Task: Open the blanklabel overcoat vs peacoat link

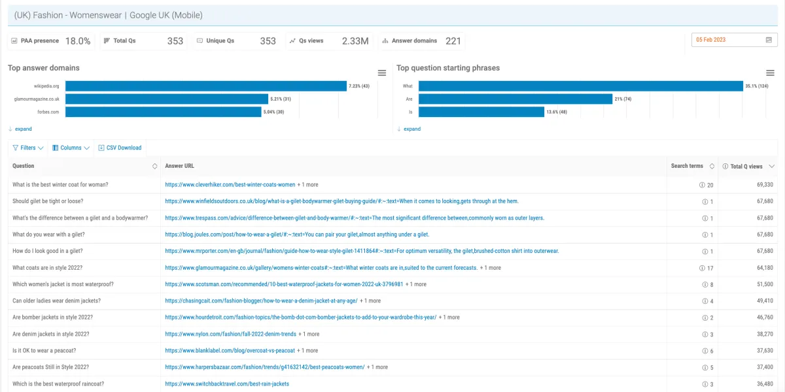Action: pyautogui.click(x=230, y=351)
